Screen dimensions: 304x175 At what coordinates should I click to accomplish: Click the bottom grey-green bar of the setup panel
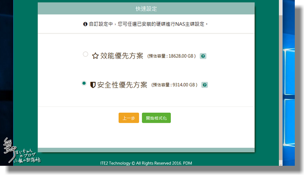coord(146,150)
